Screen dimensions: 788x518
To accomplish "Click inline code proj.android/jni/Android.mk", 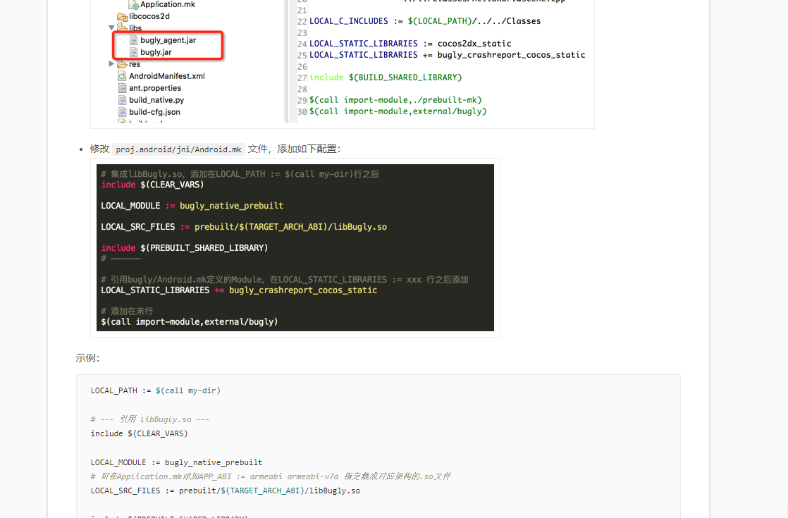I will 178,149.
